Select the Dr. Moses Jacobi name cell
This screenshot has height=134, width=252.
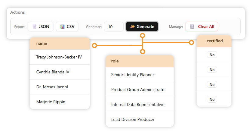(x=52, y=87)
